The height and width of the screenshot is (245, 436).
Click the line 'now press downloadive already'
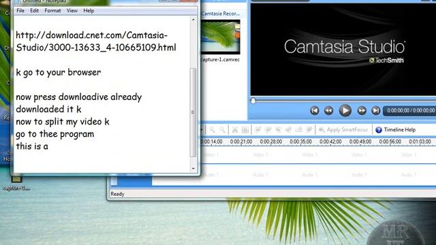point(79,97)
